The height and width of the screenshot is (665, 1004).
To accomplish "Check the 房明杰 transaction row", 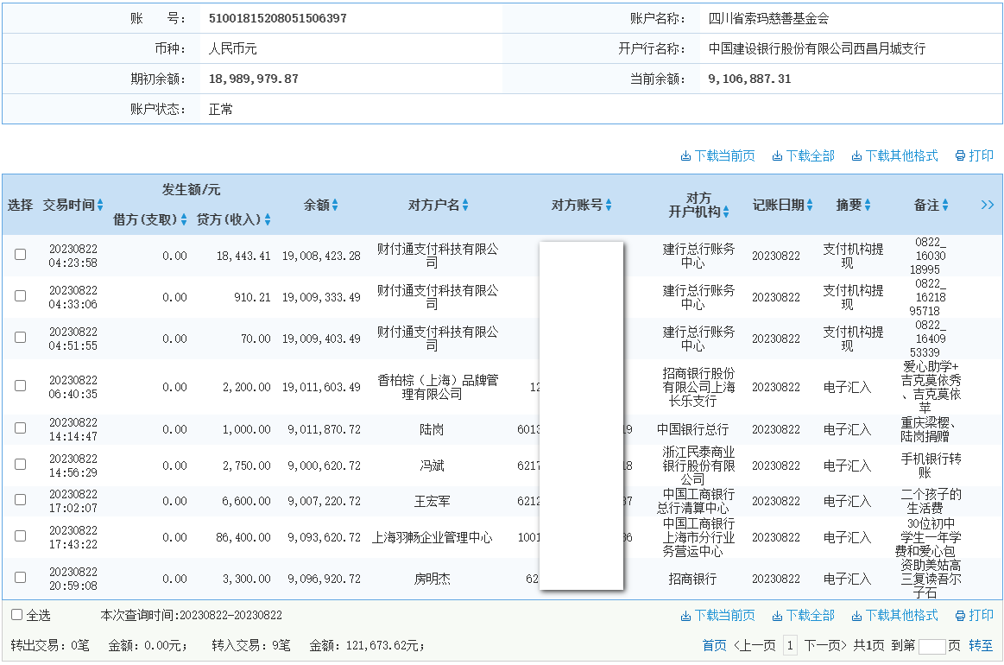I will [21, 577].
